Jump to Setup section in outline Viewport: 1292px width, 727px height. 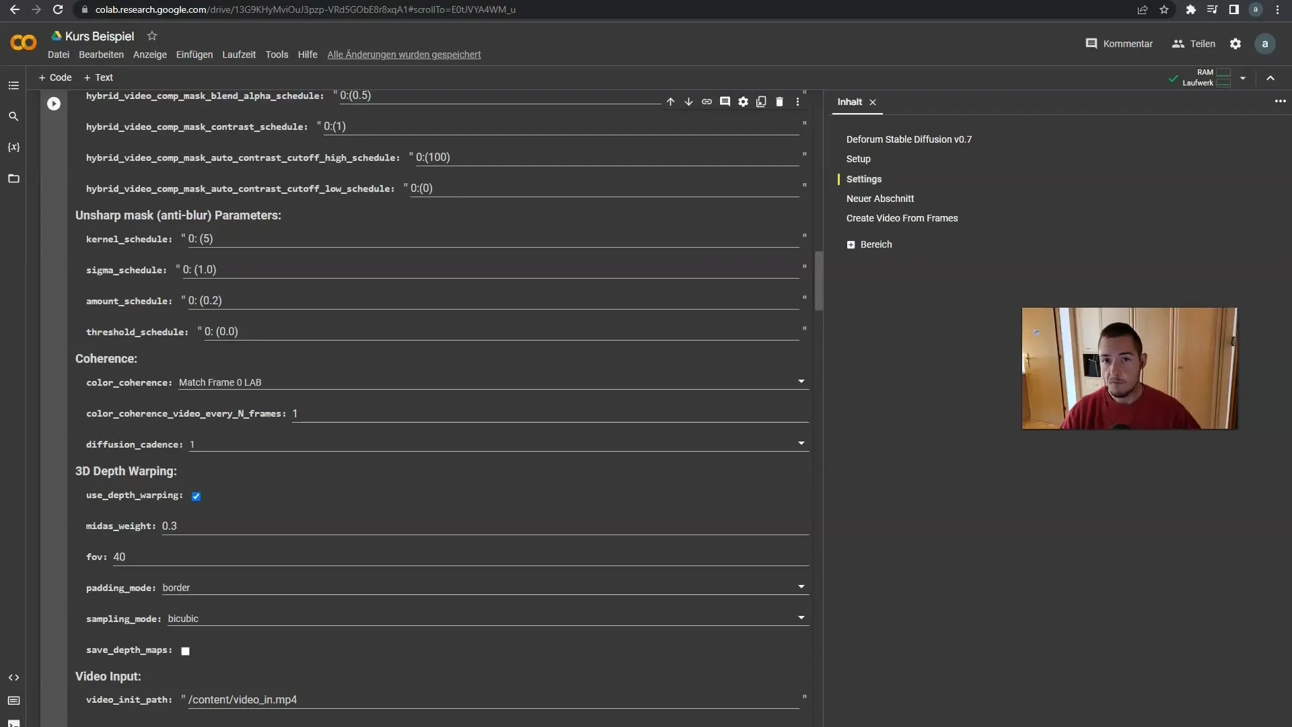[858, 159]
